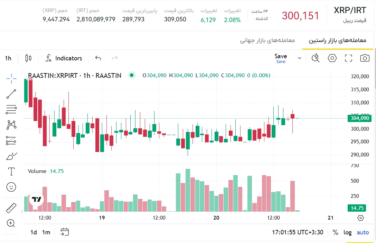Image resolution: width=376 pixels, height=243 pixels.
Task: Click the 20 date axis marker
Action: [x=216, y=218]
